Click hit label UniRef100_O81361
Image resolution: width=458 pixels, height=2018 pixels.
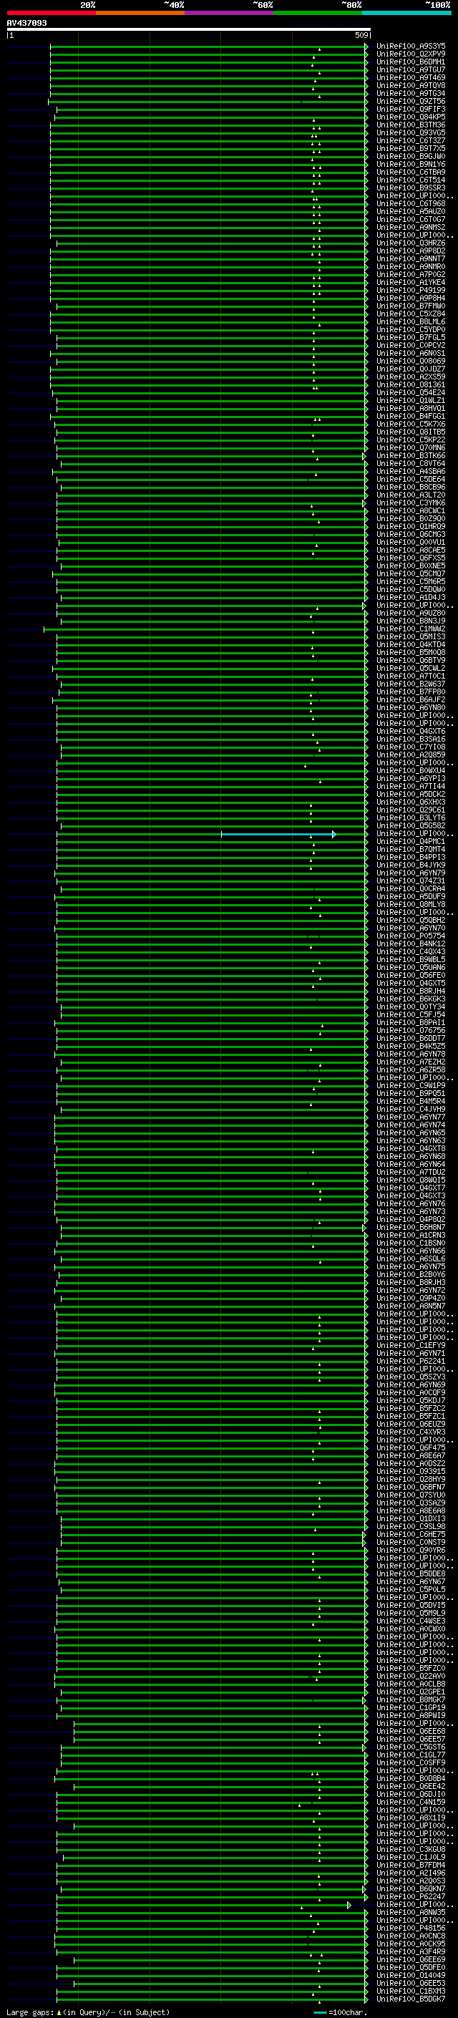click(411, 384)
